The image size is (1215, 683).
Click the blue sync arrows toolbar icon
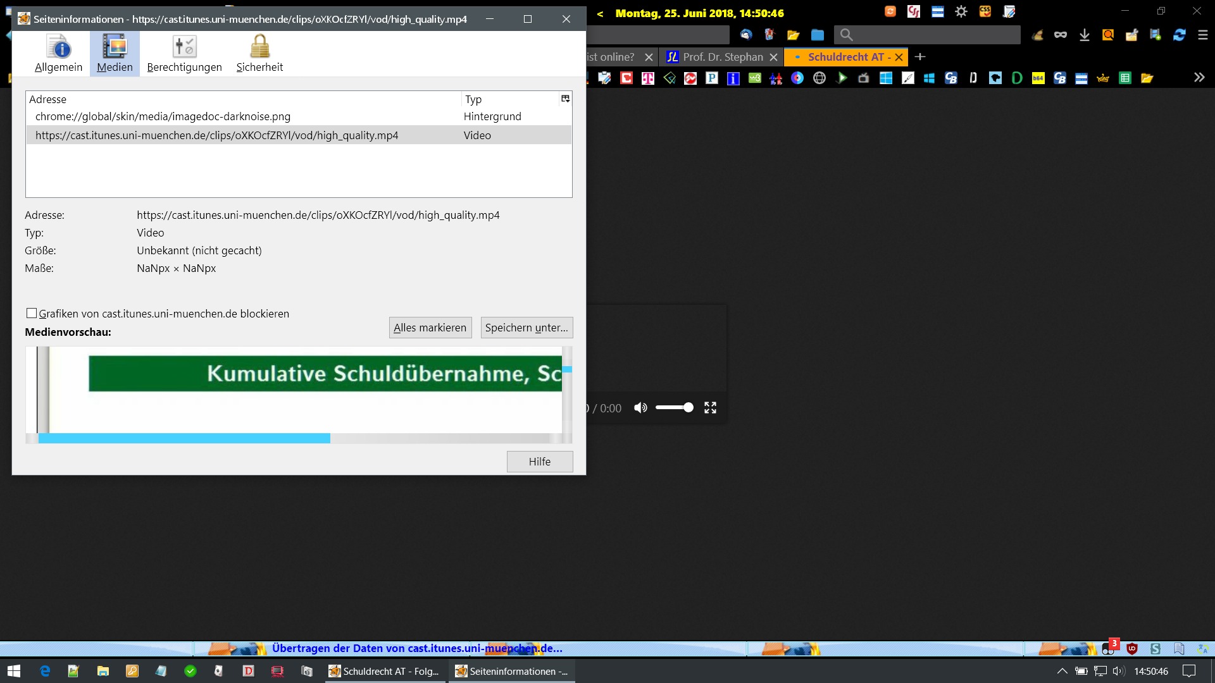click(x=1179, y=35)
